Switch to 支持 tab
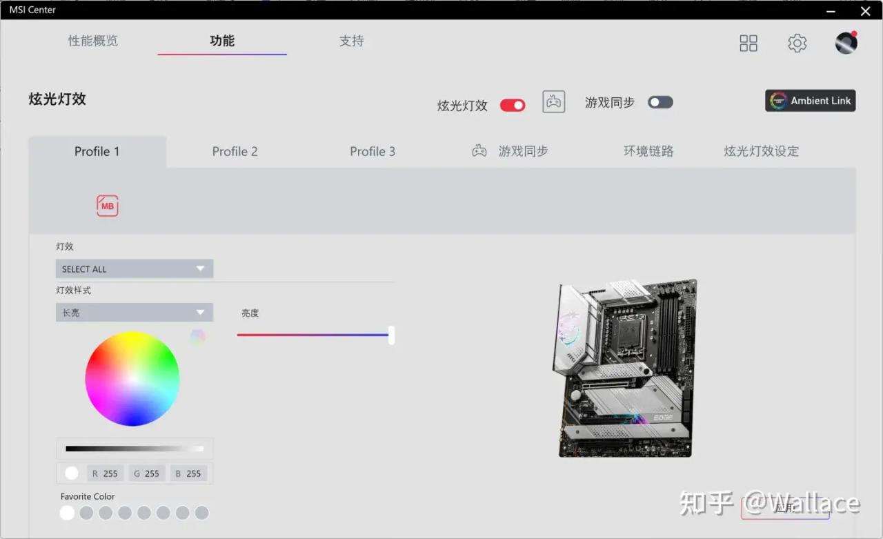Image resolution: width=883 pixels, height=539 pixels. coord(351,41)
